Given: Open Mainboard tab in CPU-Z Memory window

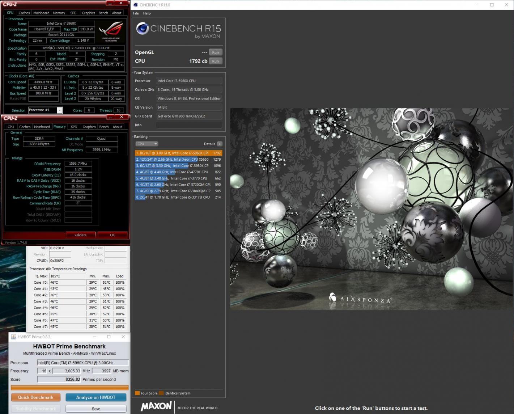Looking at the screenshot, I should [42, 127].
